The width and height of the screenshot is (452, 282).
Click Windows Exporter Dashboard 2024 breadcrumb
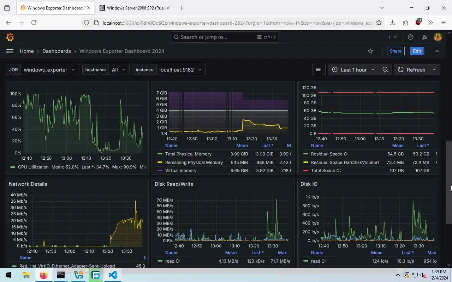click(122, 51)
